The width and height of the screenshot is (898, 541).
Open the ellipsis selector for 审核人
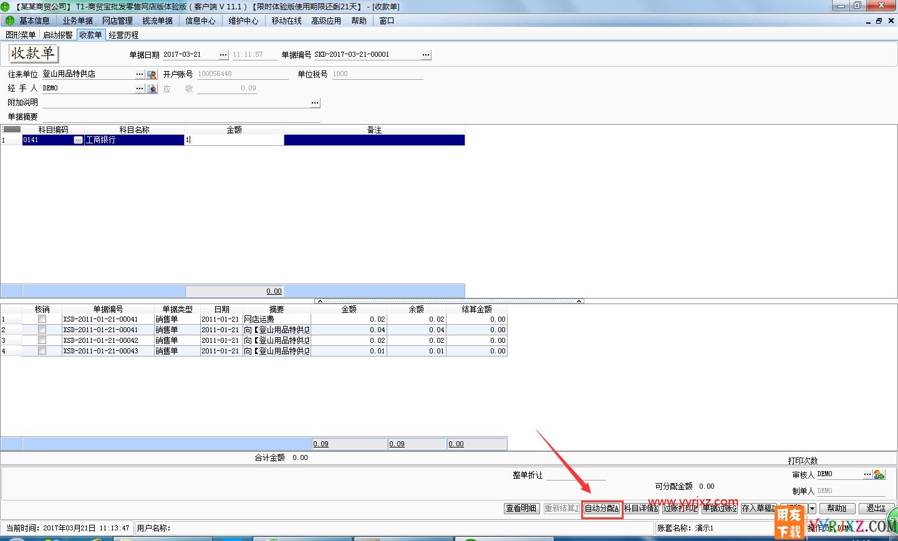click(x=867, y=474)
